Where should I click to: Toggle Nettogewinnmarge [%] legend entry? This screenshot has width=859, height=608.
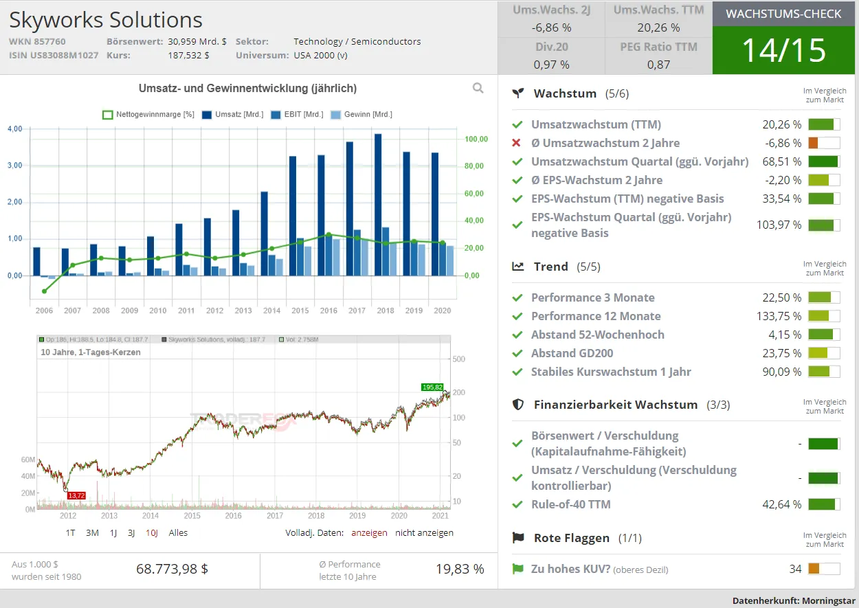148,115
